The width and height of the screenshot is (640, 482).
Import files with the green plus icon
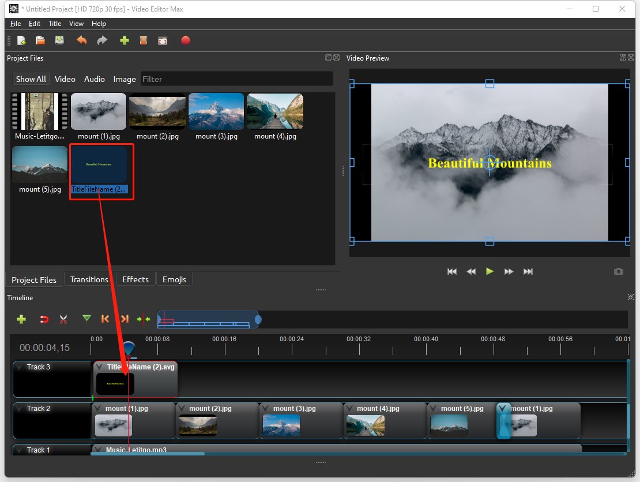pyautogui.click(x=125, y=40)
